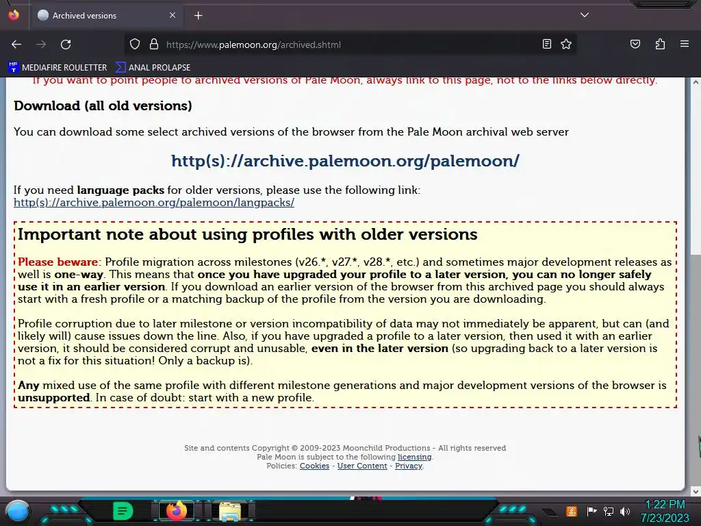Toggle reader view icon
Image resolution: width=701 pixels, height=526 pixels.
click(x=547, y=44)
